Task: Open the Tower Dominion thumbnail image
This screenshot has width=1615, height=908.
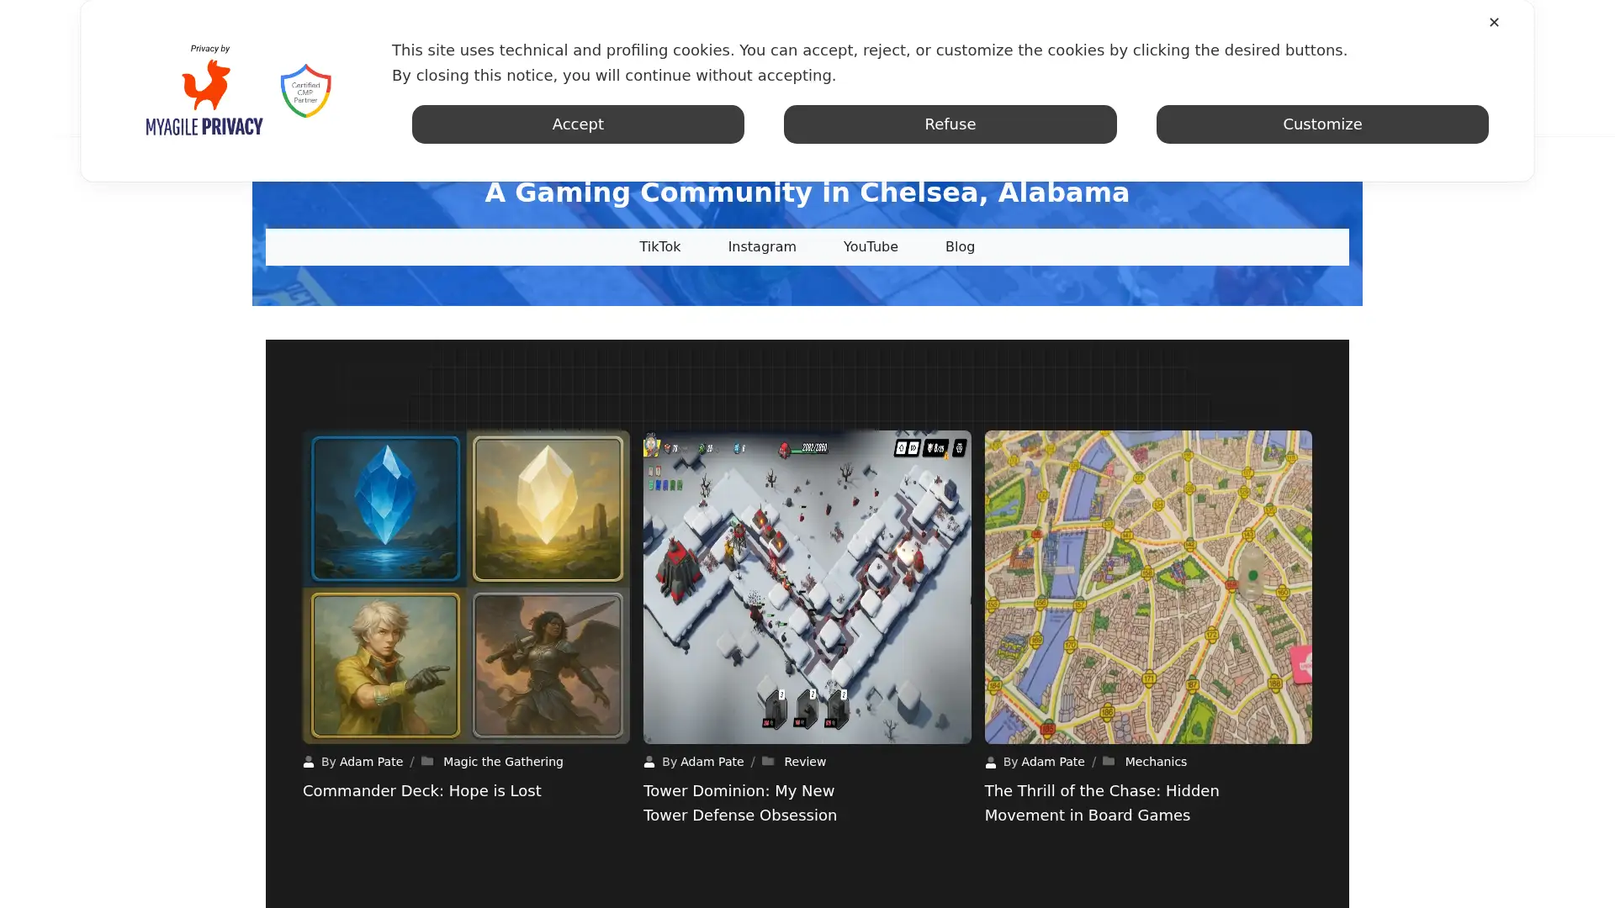Action: (x=807, y=586)
